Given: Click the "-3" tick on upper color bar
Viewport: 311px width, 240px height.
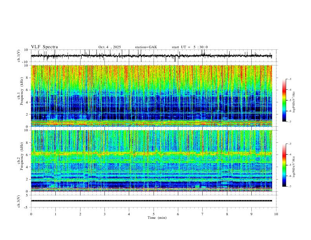Looking at the screenshot, I should tap(289, 79).
